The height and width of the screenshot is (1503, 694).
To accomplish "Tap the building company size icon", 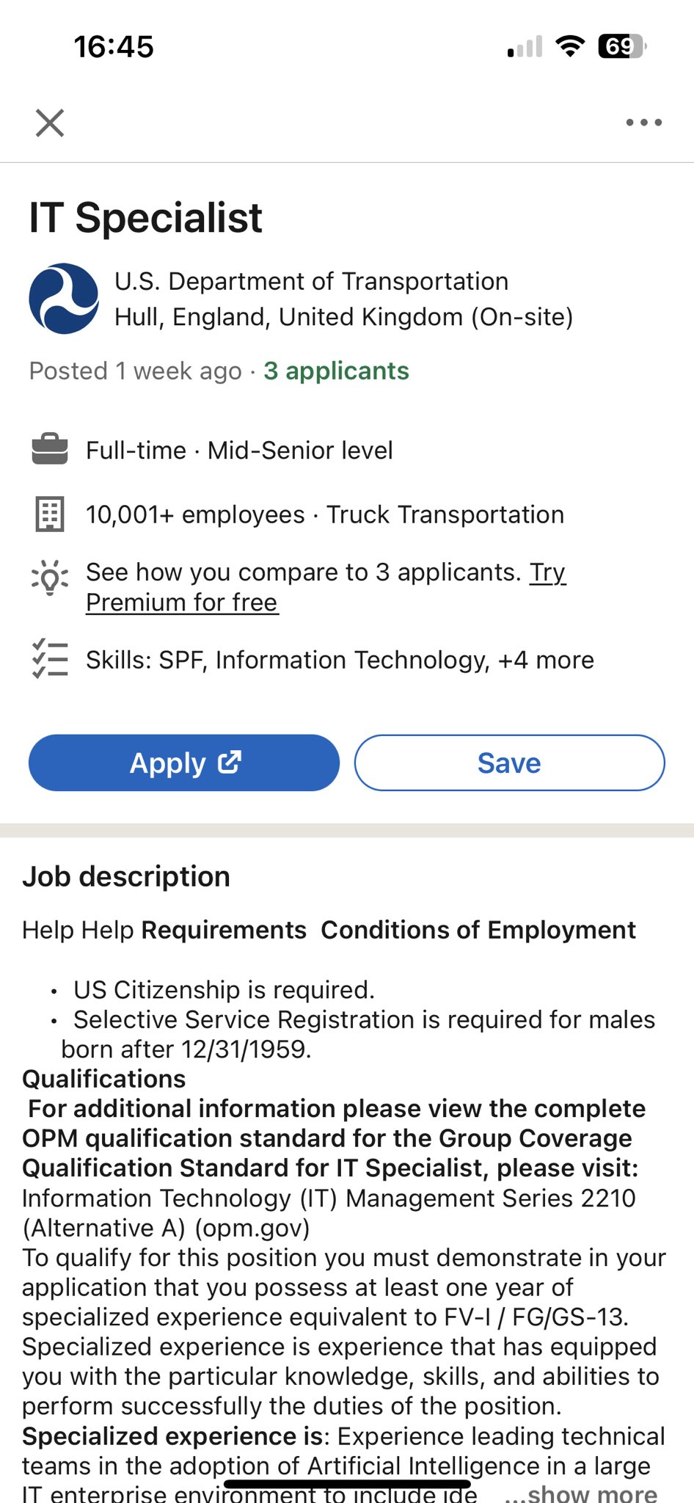I will pos(50,514).
